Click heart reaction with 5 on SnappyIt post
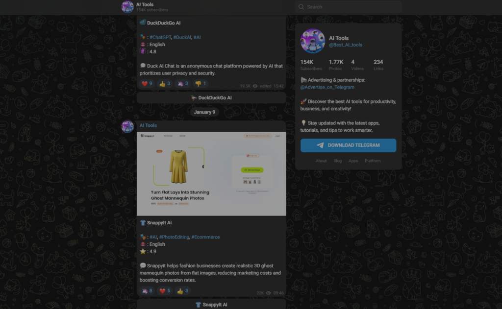Screen dimensions: 502x309 pyautogui.click(x=165, y=291)
